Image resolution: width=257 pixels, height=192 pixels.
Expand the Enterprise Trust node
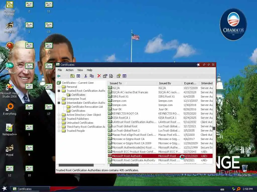click(59, 99)
